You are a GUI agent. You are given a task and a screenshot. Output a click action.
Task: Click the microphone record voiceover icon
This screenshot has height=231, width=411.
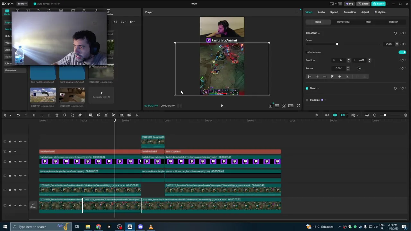coord(317,115)
